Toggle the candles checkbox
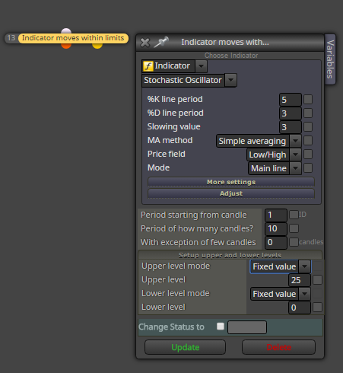 pyautogui.click(x=294, y=242)
